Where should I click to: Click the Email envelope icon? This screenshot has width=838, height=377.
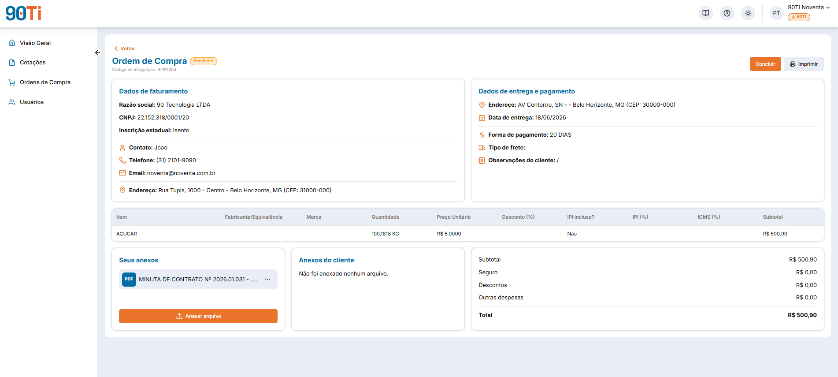point(122,173)
